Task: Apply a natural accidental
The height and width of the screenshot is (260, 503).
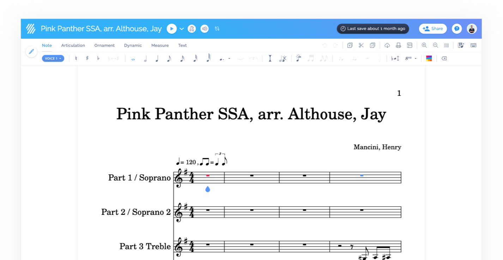Action: click(x=76, y=58)
